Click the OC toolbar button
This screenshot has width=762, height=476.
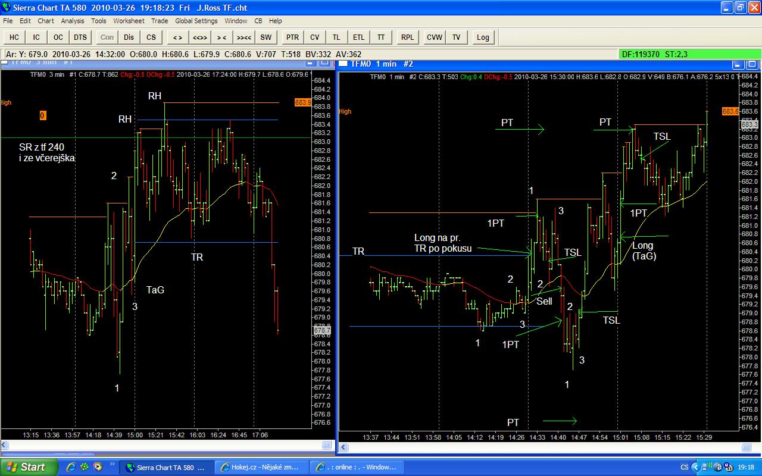[x=58, y=37]
